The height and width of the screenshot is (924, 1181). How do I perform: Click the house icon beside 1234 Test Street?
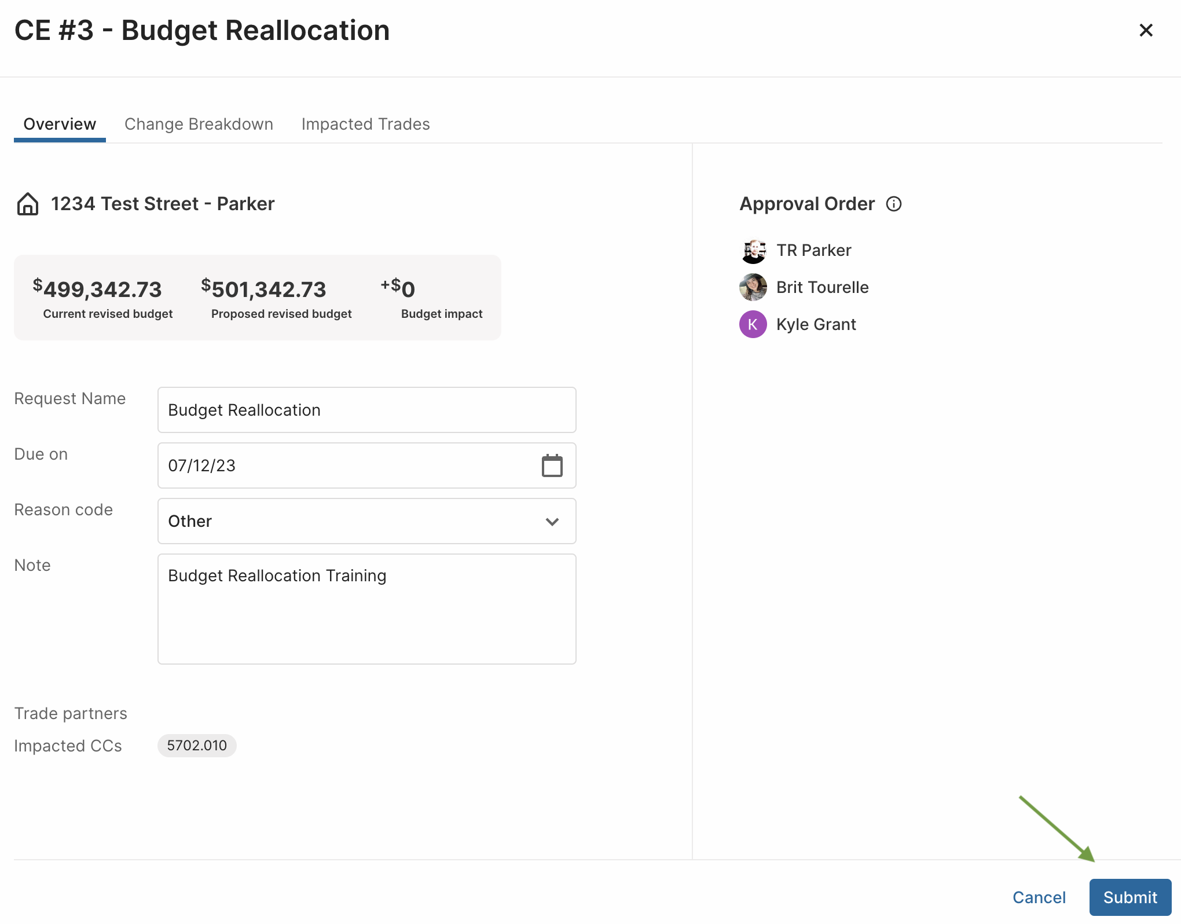(27, 204)
